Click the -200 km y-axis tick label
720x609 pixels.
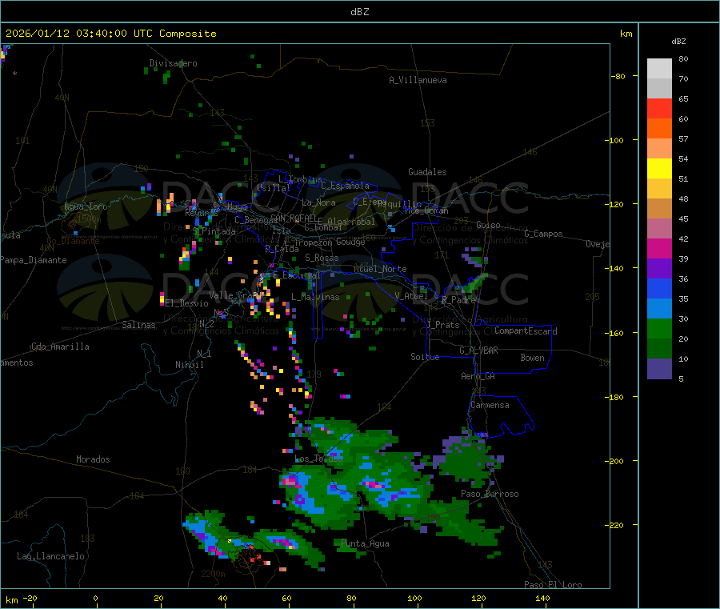click(614, 461)
